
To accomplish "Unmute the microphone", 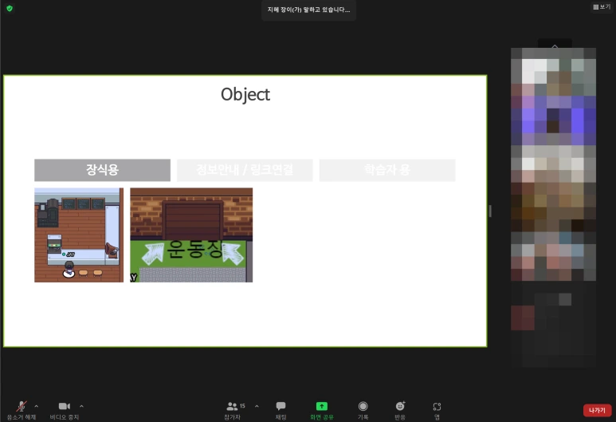I will (x=22, y=410).
